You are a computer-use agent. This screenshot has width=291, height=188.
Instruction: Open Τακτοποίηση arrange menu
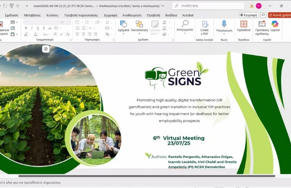click(x=139, y=28)
